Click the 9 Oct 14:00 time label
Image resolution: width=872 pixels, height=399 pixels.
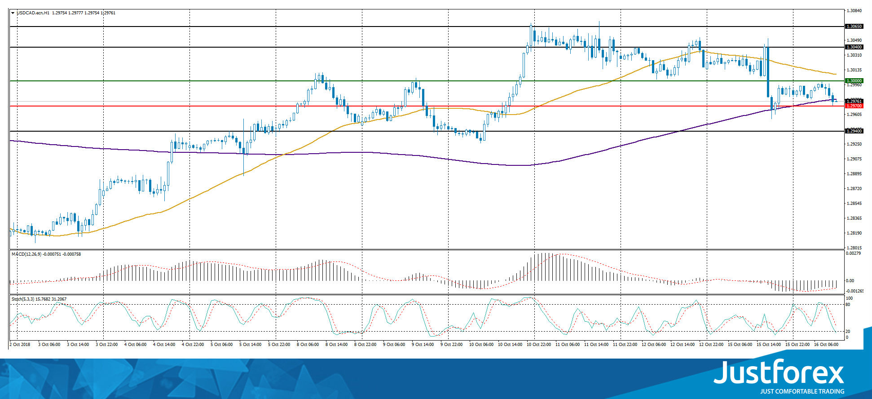[x=423, y=345]
